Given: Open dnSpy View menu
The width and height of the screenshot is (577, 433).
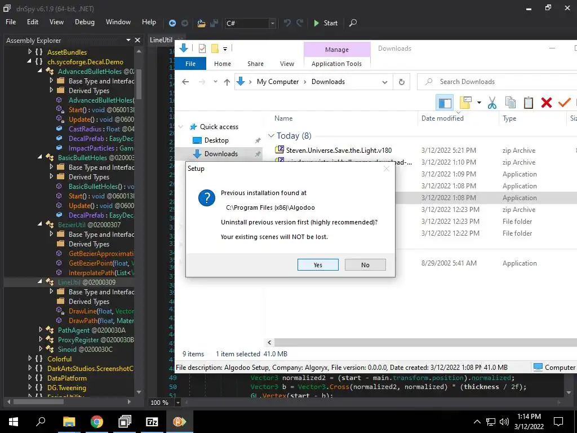Looking at the screenshot, I should [56, 22].
